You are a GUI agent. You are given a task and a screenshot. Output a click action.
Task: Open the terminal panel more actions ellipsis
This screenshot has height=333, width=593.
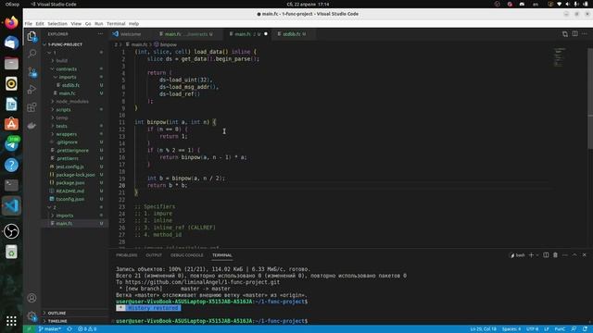tap(565, 255)
